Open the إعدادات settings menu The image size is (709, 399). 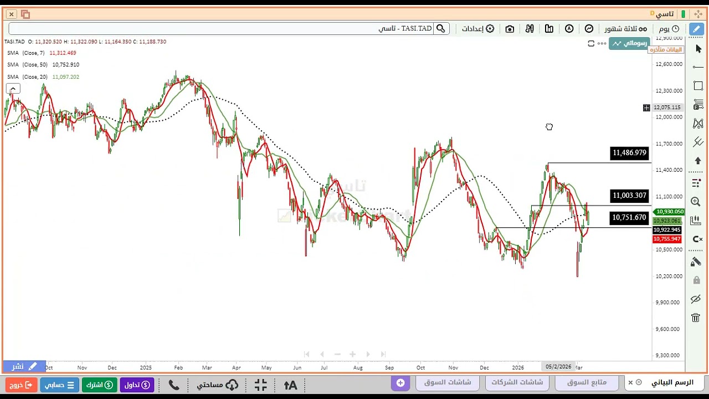478,29
